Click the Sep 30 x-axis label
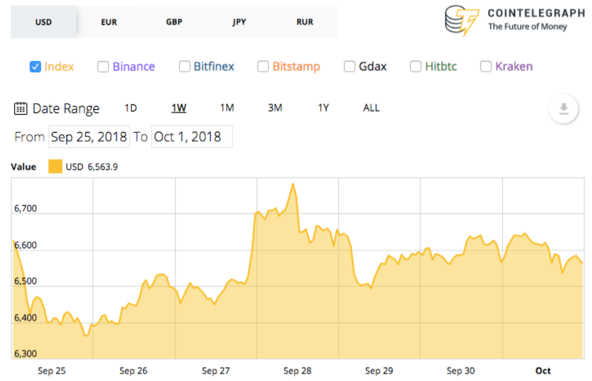This screenshot has width=592, height=381. click(461, 371)
